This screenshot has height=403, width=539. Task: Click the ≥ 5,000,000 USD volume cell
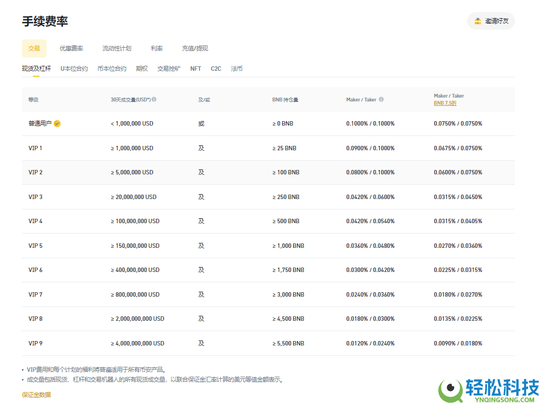pos(132,172)
